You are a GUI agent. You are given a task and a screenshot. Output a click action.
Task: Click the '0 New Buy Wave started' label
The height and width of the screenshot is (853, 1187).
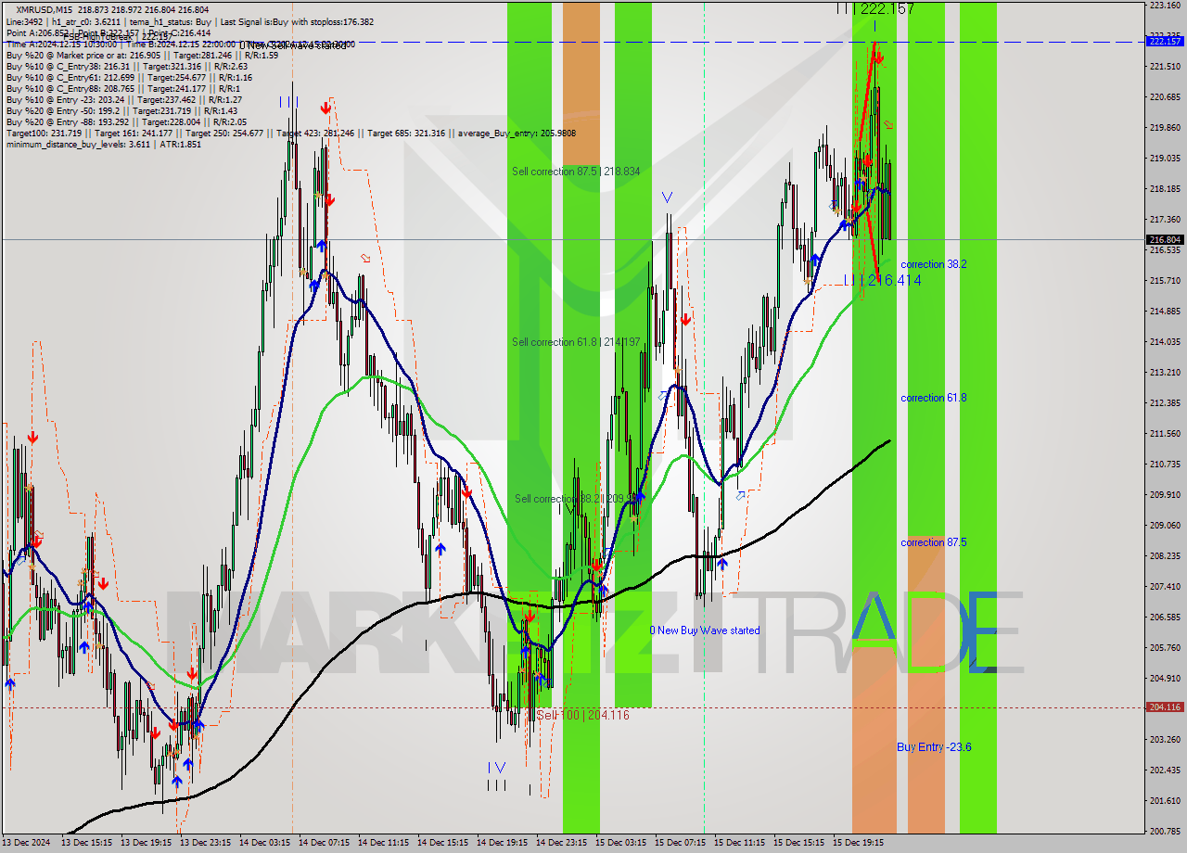pyautogui.click(x=704, y=630)
